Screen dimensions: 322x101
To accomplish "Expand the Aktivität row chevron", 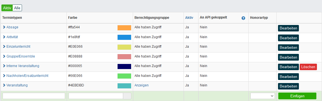I will pyautogui.click(x=4, y=37).
